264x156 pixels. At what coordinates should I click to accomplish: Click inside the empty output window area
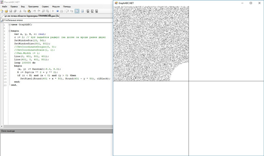pos(57,145)
